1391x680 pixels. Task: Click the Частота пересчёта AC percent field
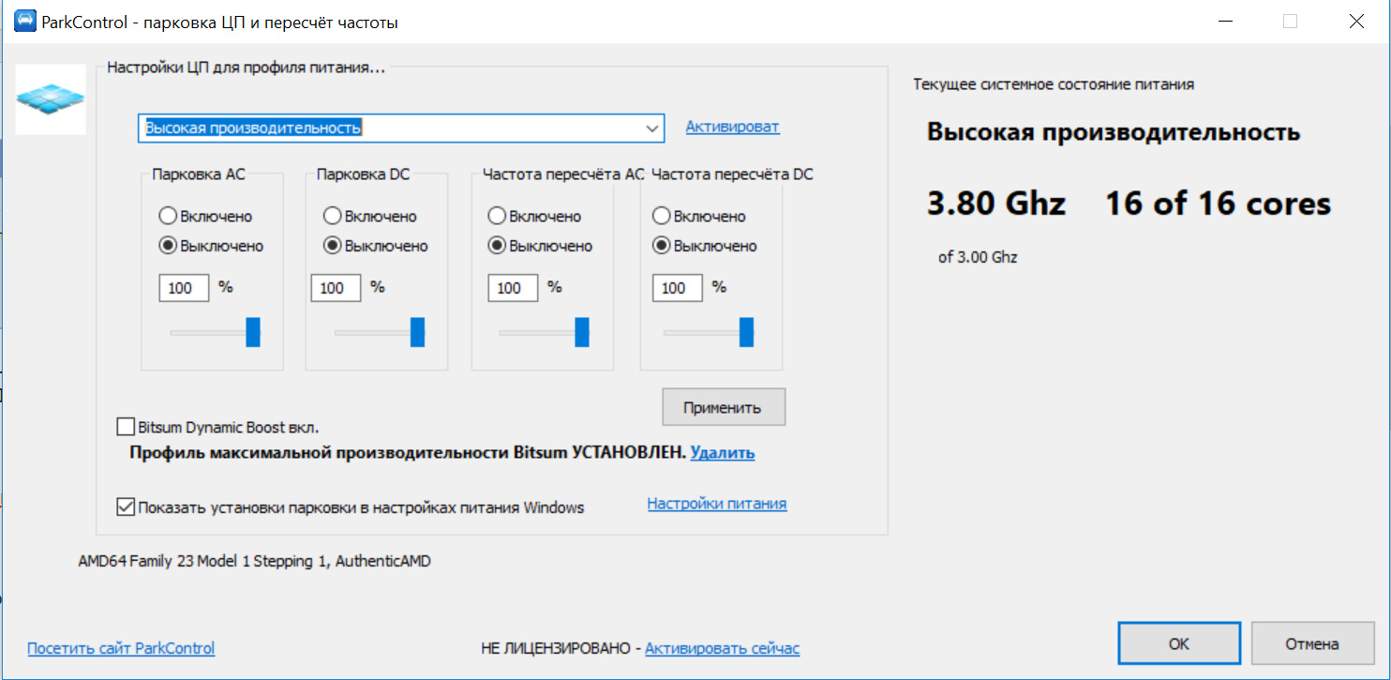click(x=513, y=288)
